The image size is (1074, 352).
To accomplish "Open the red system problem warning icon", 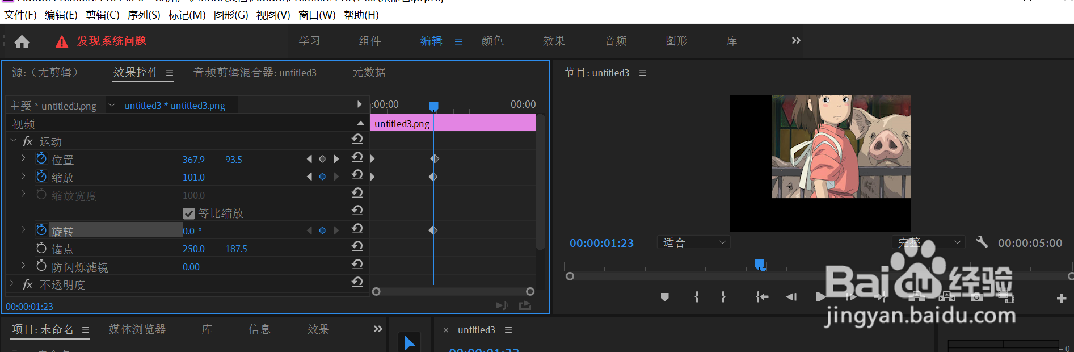I will [x=62, y=41].
